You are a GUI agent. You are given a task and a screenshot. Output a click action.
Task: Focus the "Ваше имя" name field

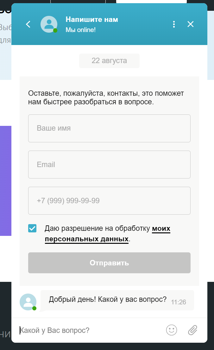pyautogui.click(x=109, y=128)
